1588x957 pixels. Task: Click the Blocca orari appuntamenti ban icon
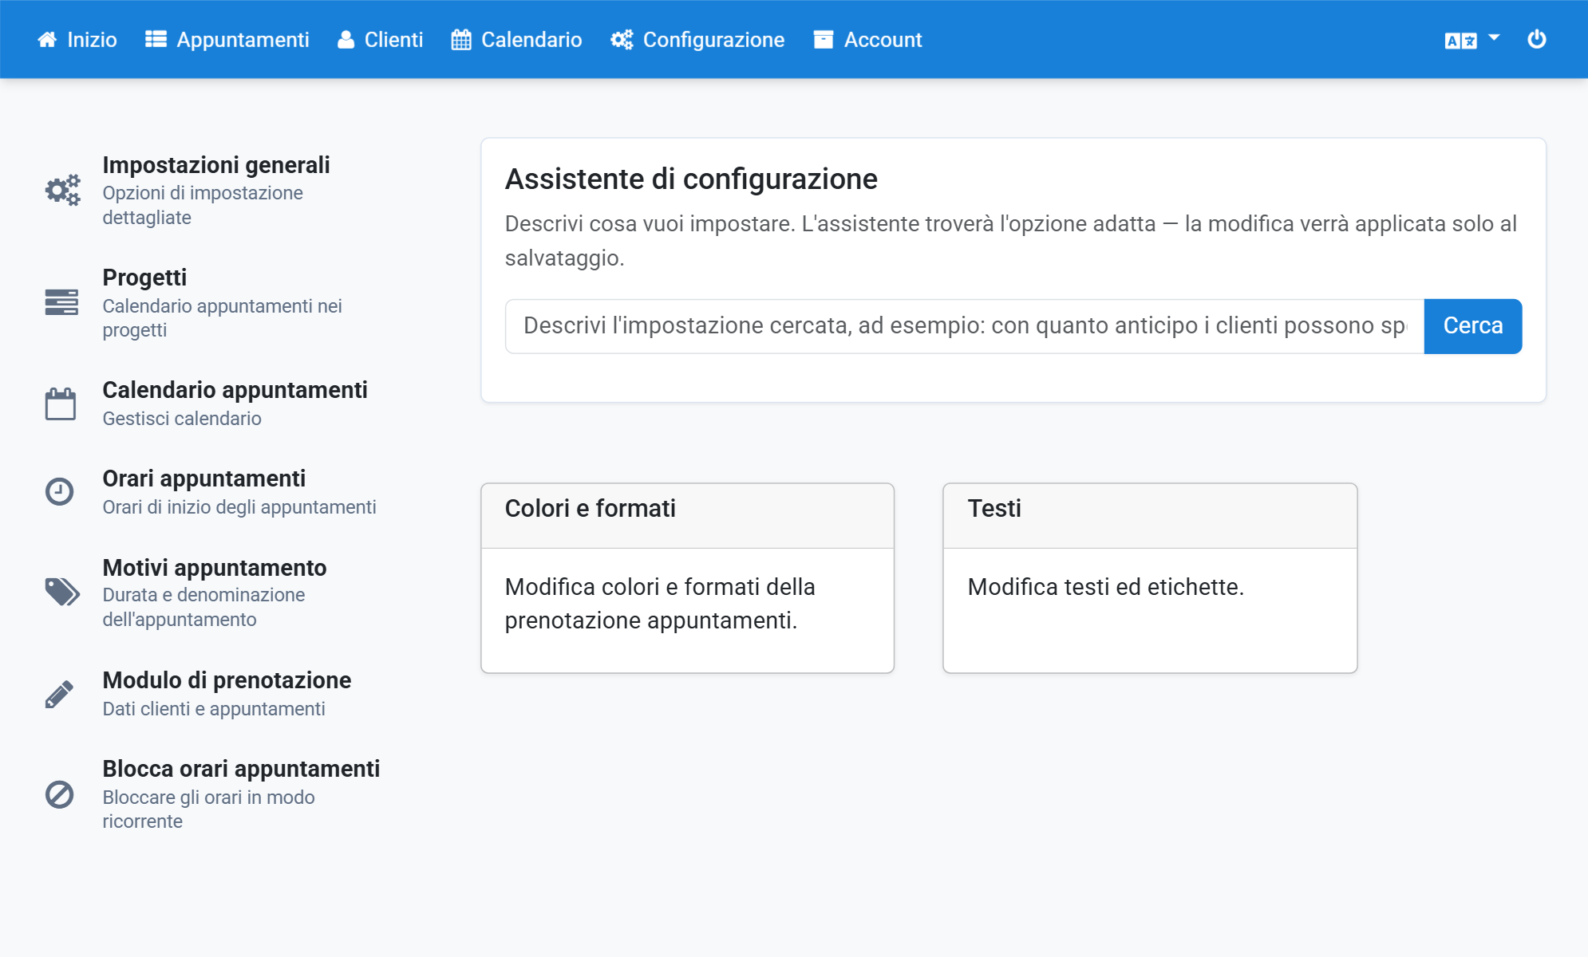(59, 794)
